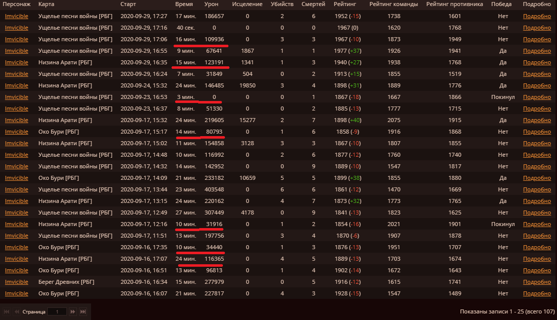Sort by Карта column header
Image resolution: width=557 pixels, height=320 pixels.
(46, 4)
